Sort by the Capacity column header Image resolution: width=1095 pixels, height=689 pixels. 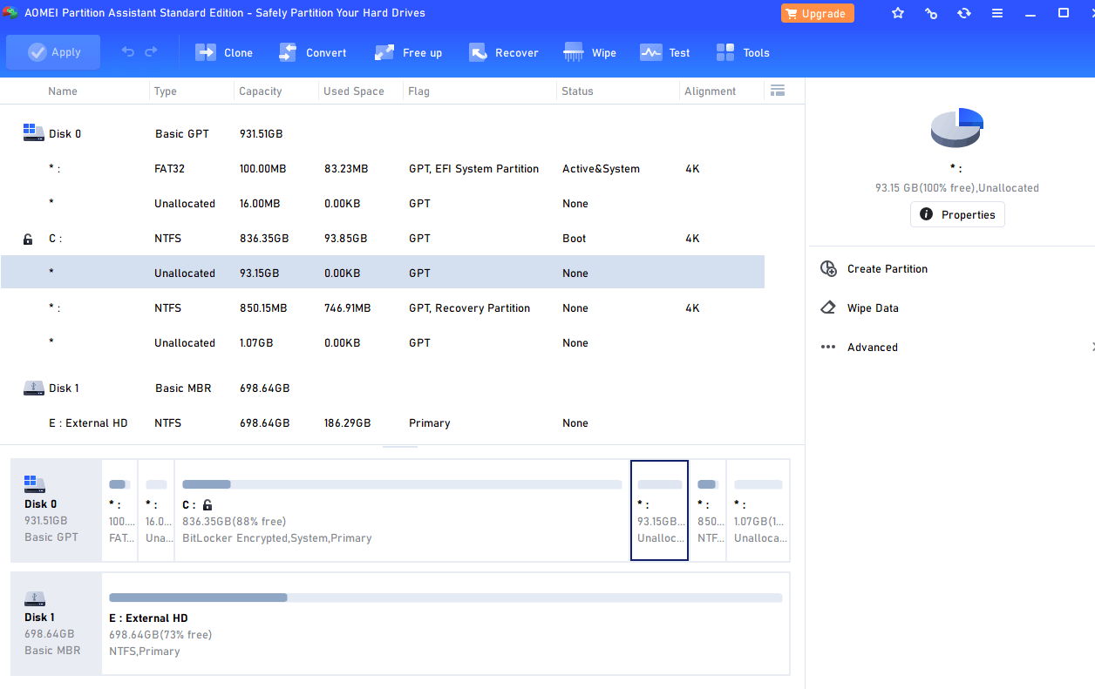pos(261,91)
